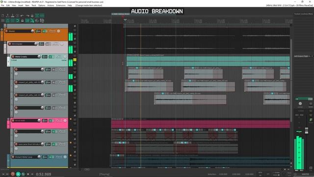Arm record on Metal Creaks track

pyautogui.click(x=13, y=57)
